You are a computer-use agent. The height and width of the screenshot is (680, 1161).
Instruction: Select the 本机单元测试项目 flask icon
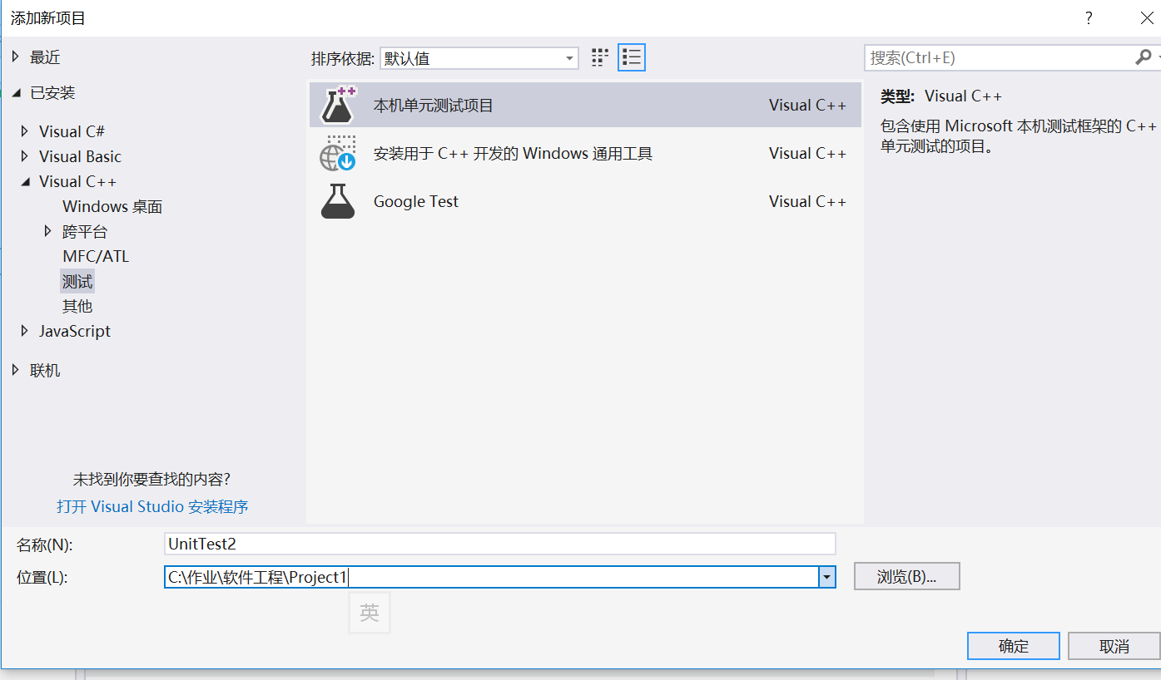pos(338,105)
